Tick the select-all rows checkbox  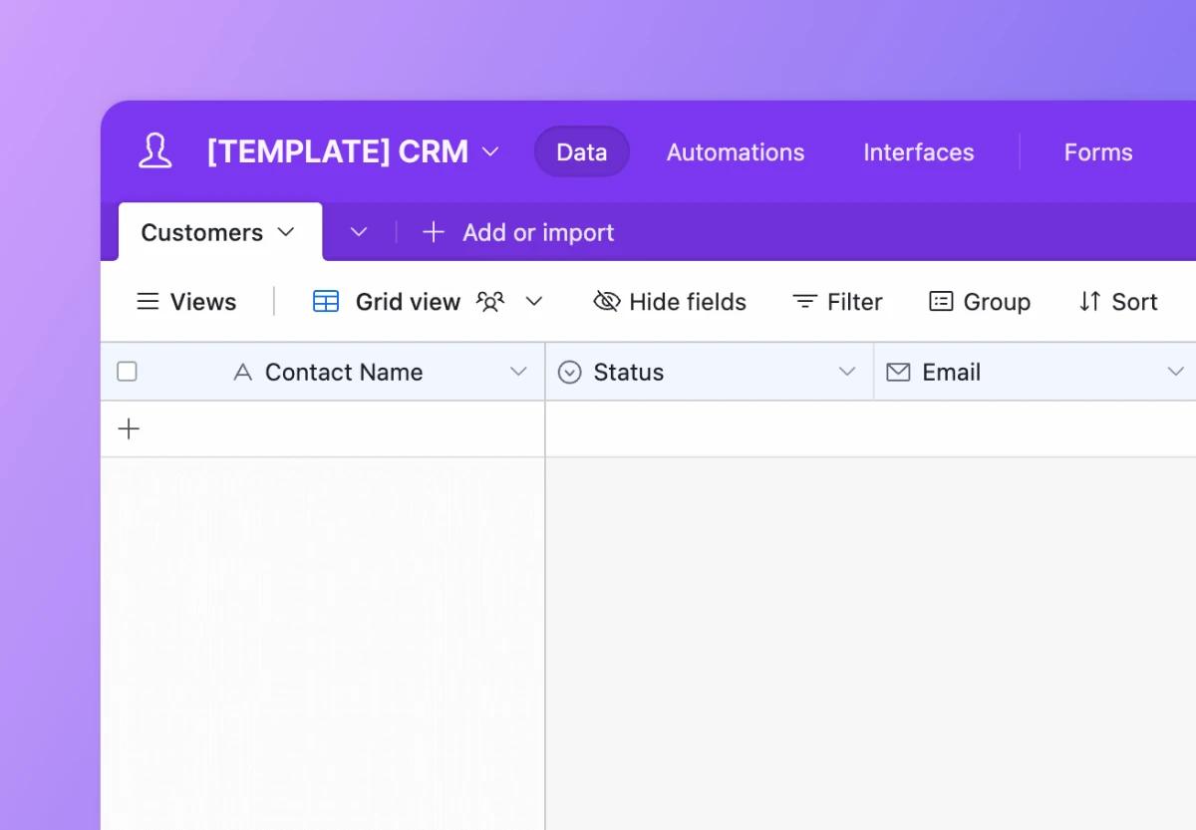(127, 372)
